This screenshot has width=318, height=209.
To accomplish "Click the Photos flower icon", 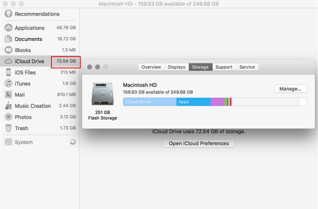I will pos(8,117).
